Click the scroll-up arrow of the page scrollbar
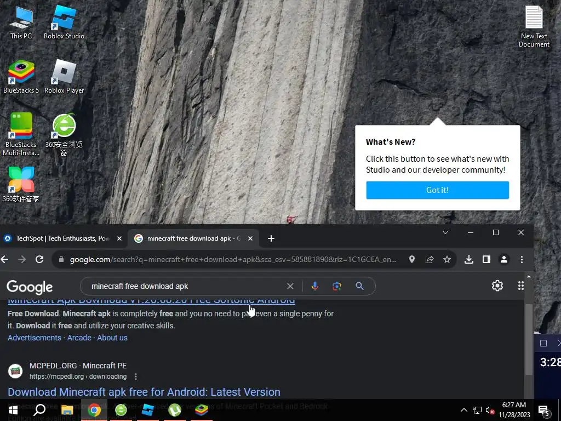The image size is (561, 421). 529,276
